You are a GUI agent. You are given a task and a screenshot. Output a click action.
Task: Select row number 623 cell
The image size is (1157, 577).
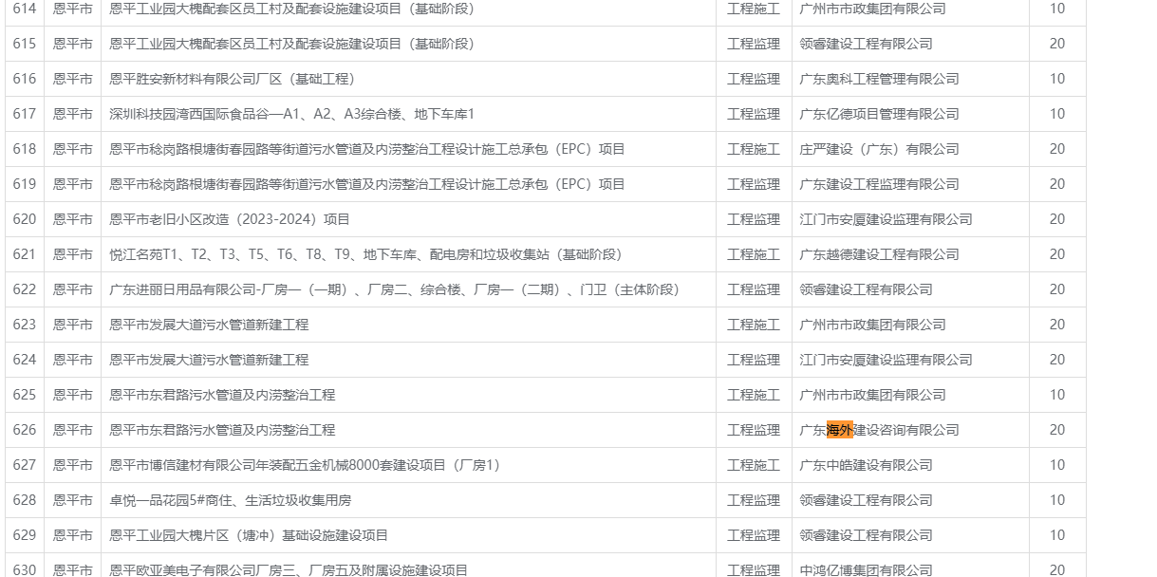[x=25, y=325]
